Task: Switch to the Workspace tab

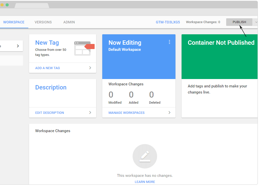Action: (x=14, y=22)
